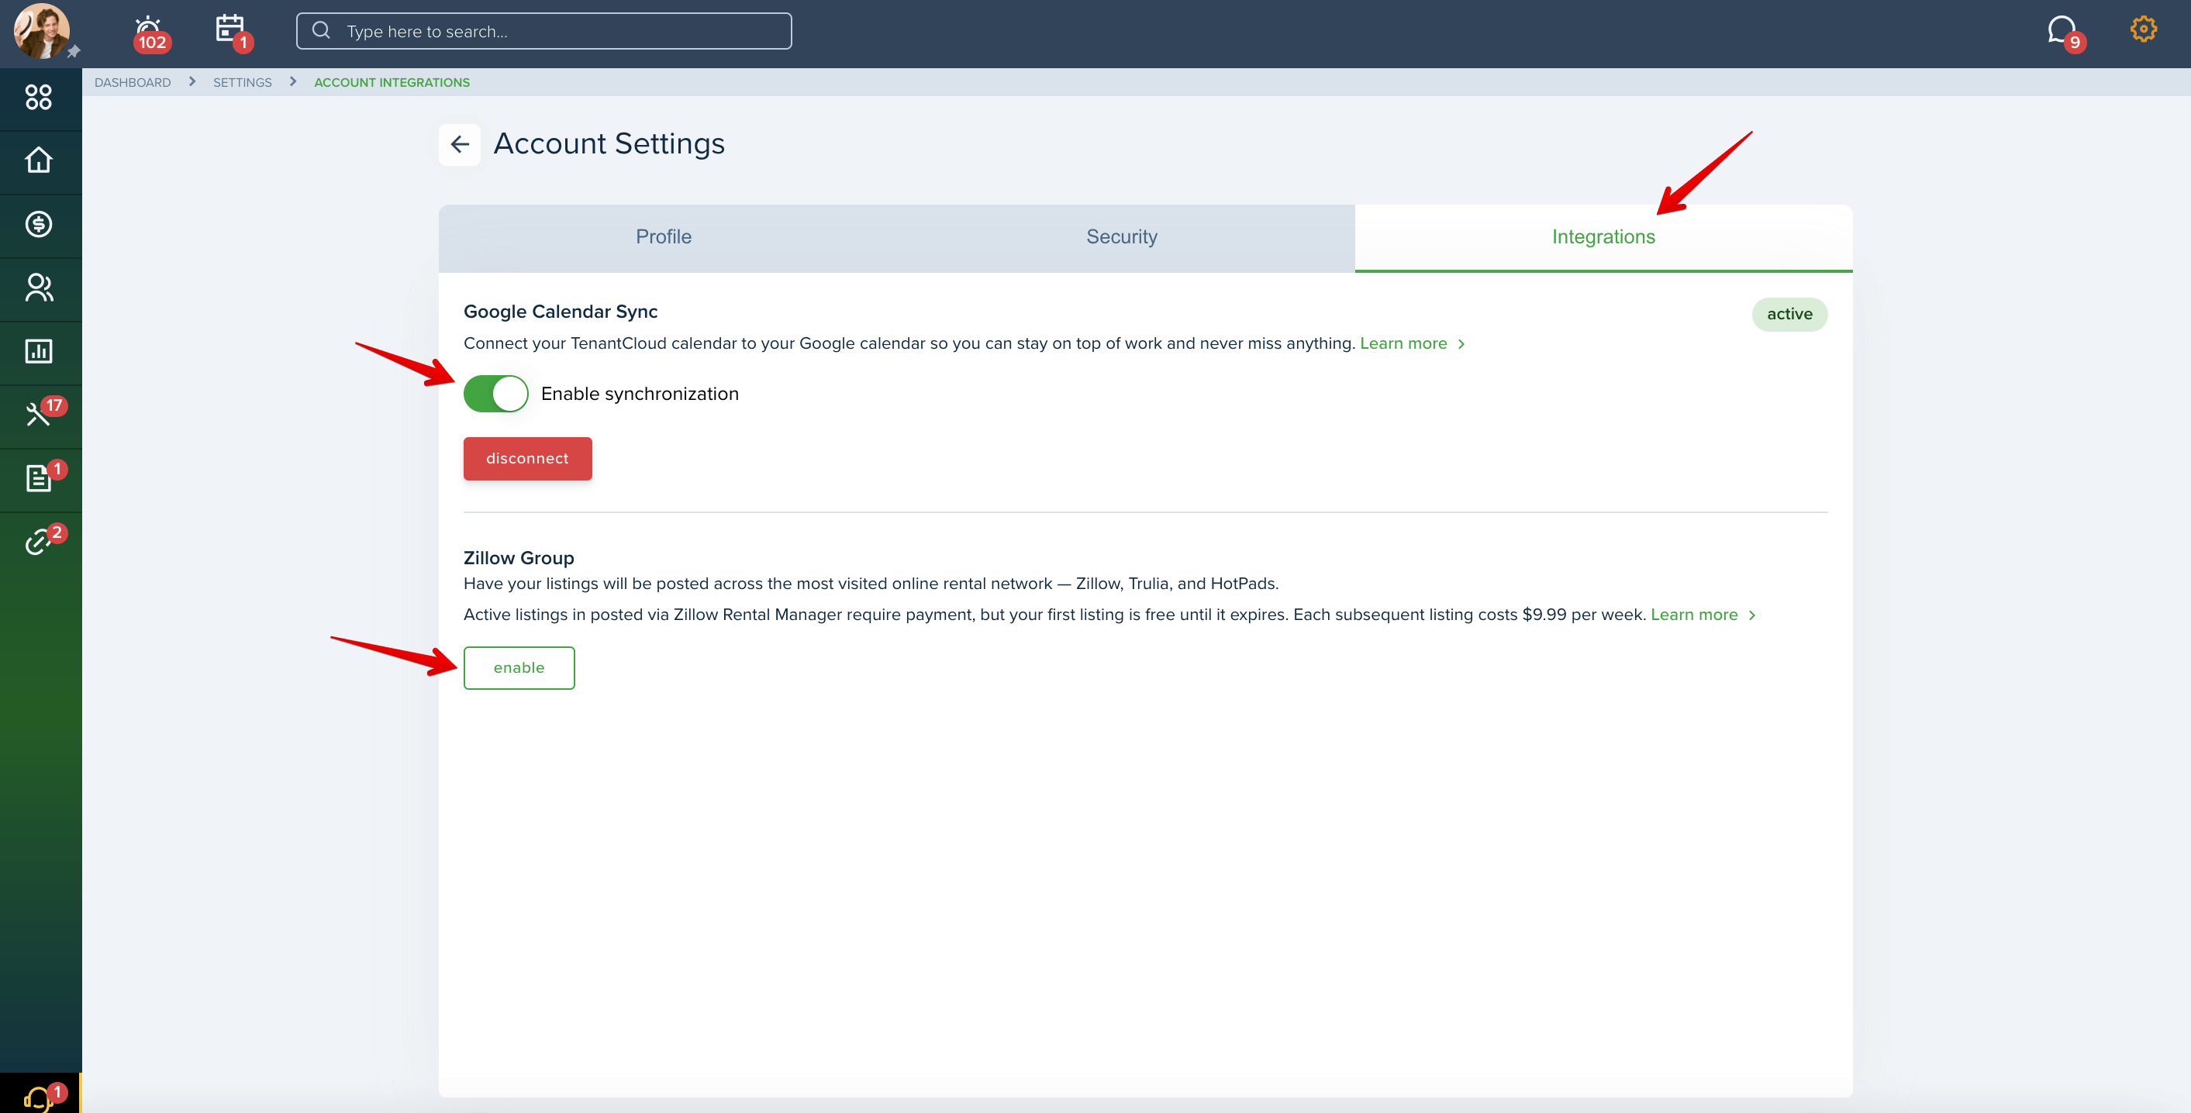Open the properties house sidebar icon
The width and height of the screenshot is (2191, 1113).
39,160
